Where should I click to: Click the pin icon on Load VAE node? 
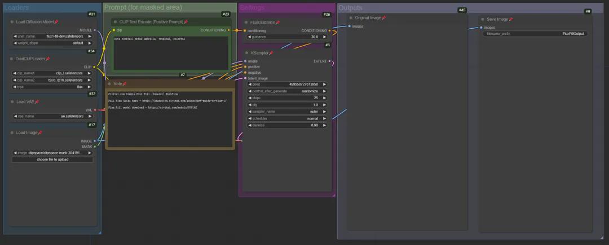[37, 101]
